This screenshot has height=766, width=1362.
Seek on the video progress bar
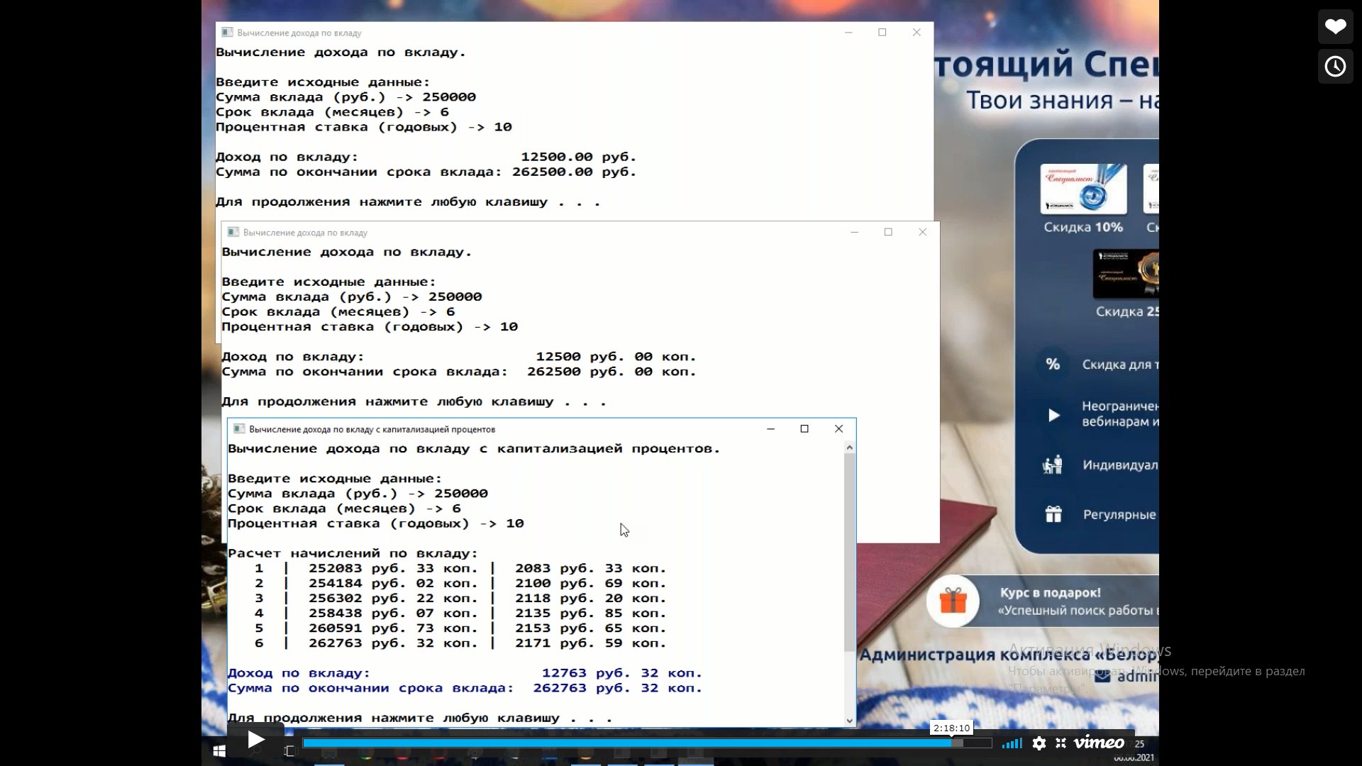click(x=638, y=743)
